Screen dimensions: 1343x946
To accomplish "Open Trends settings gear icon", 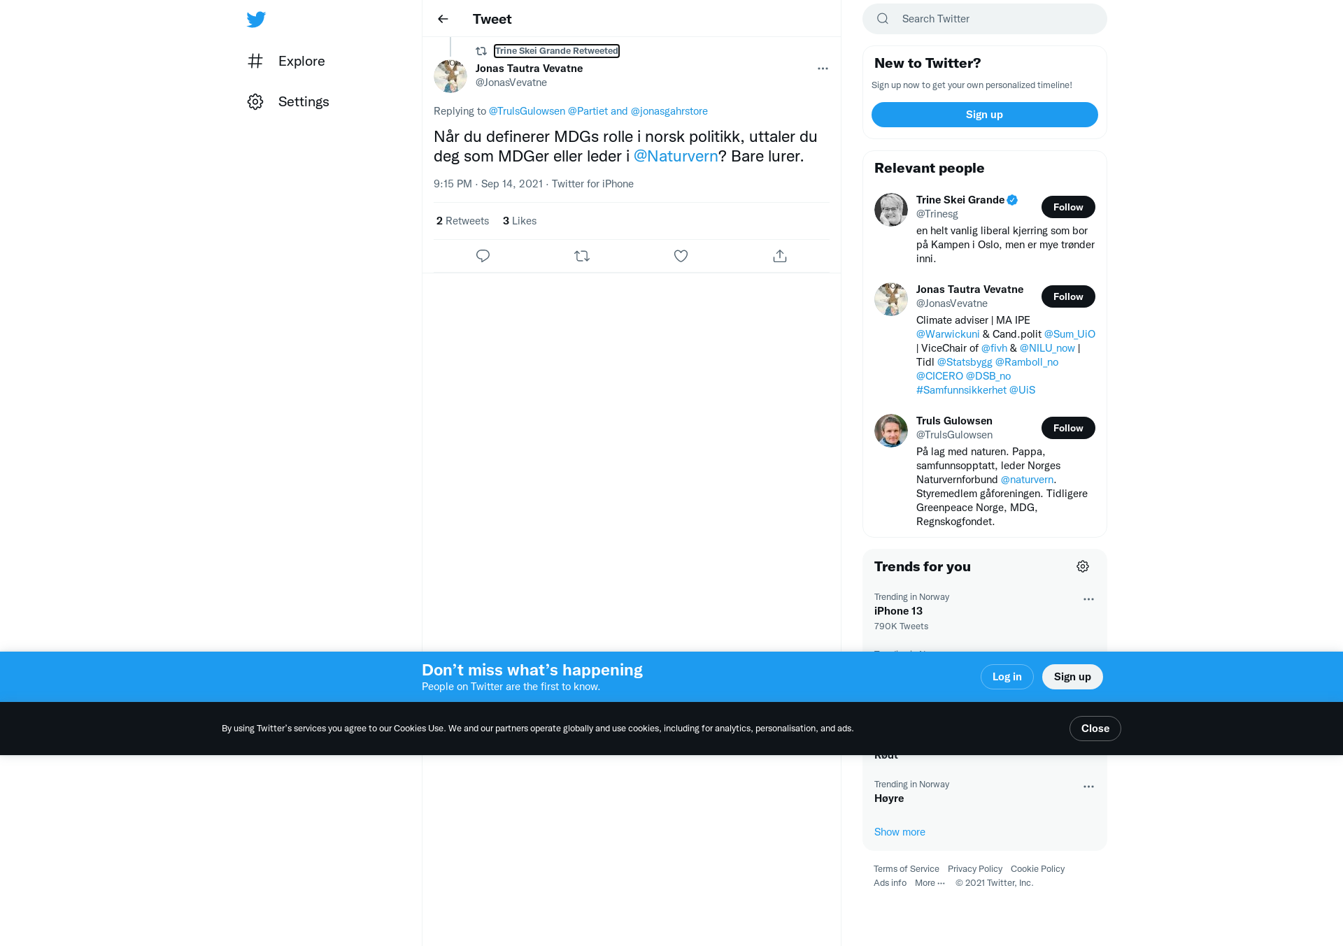I will tap(1083, 566).
